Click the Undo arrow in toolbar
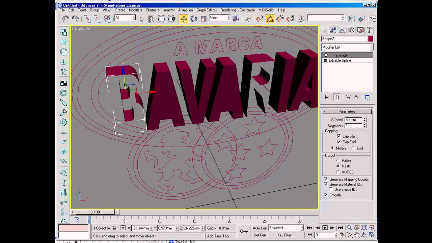This screenshot has width=432, height=243. pos(65,19)
